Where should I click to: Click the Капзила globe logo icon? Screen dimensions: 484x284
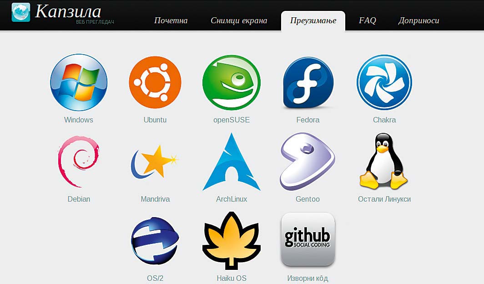point(21,12)
